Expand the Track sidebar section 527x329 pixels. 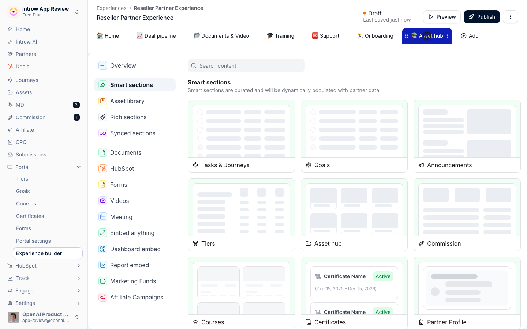pyautogui.click(x=79, y=278)
